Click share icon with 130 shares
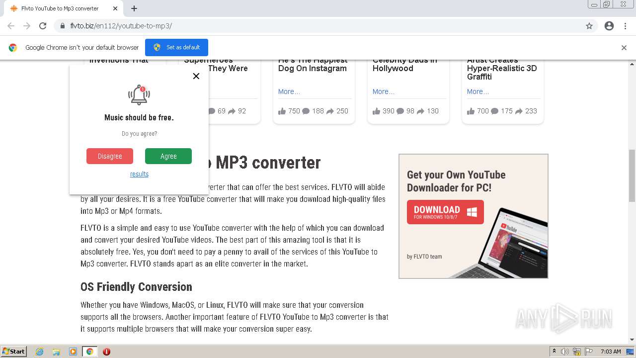Viewport: 636px width, 358px height. (x=421, y=111)
